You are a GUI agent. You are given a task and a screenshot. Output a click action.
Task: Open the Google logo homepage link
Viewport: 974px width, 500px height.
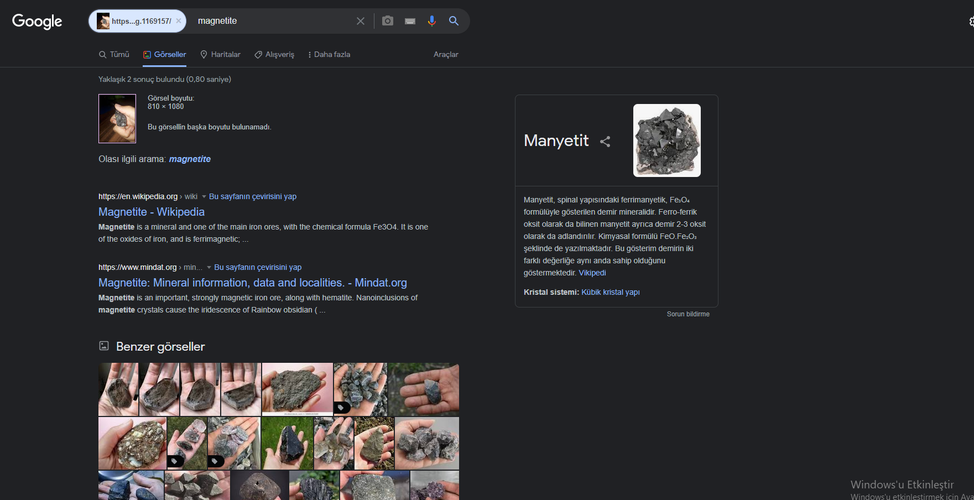point(37,21)
